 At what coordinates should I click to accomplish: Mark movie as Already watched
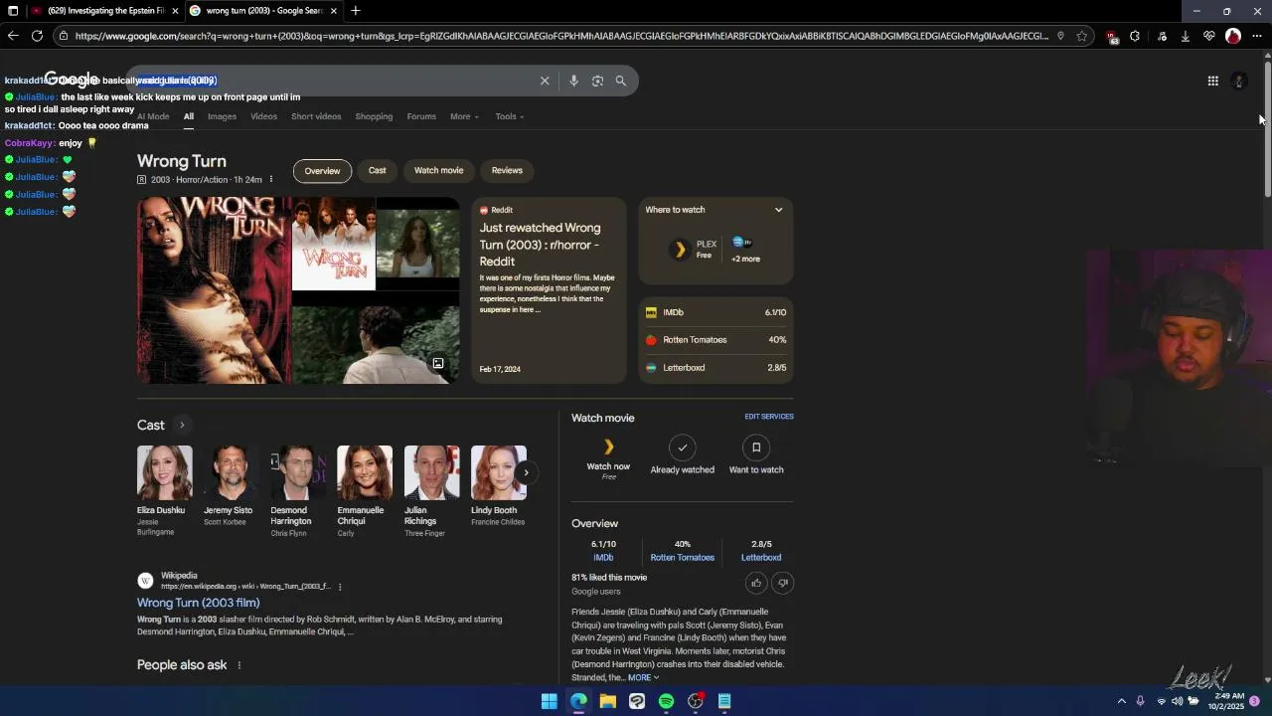tap(682, 447)
